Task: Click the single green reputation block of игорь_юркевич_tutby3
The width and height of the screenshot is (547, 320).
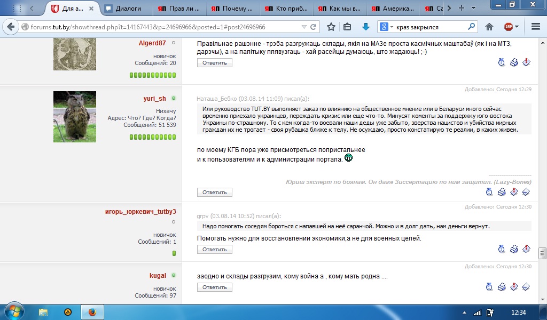Action: click(x=174, y=253)
